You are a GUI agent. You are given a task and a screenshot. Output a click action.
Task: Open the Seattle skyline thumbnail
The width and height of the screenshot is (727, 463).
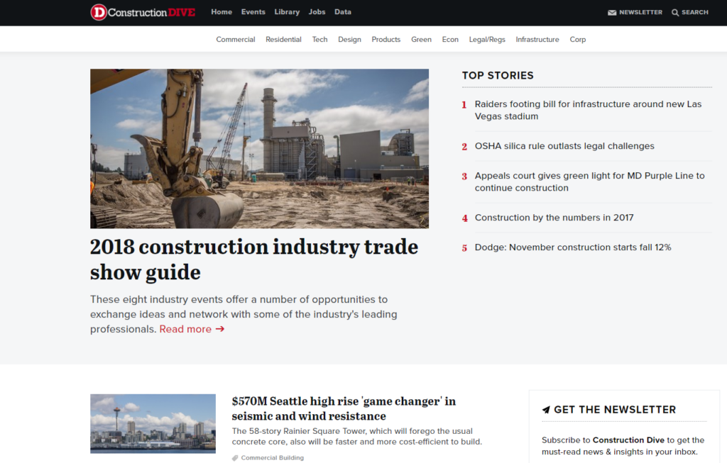(153, 423)
